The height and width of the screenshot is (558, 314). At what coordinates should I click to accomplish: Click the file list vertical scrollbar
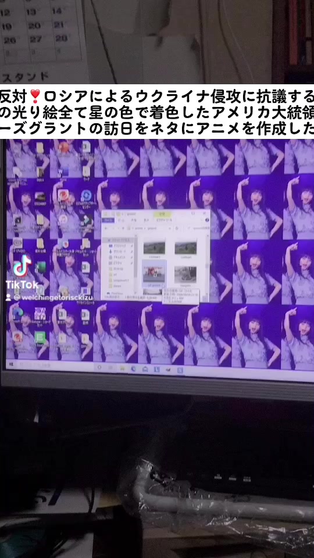click(x=208, y=264)
